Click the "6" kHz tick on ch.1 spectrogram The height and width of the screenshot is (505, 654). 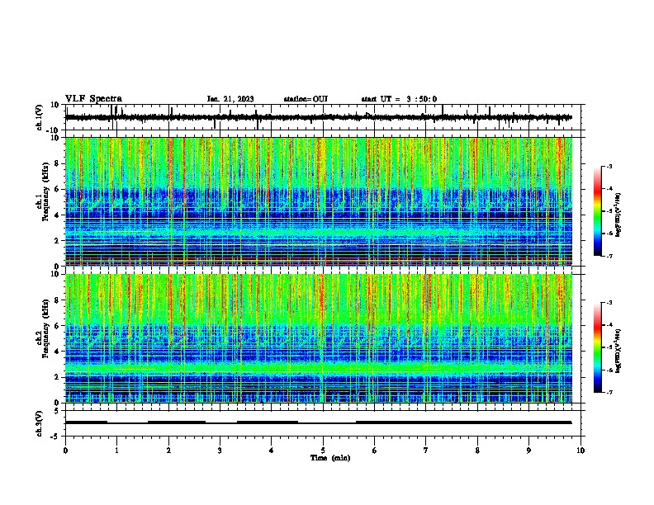point(58,189)
